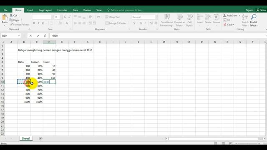The width and height of the screenshot is (267, 150).
Task: Open Clipboard group dialog launcher
Action: [x=29, y=29]
